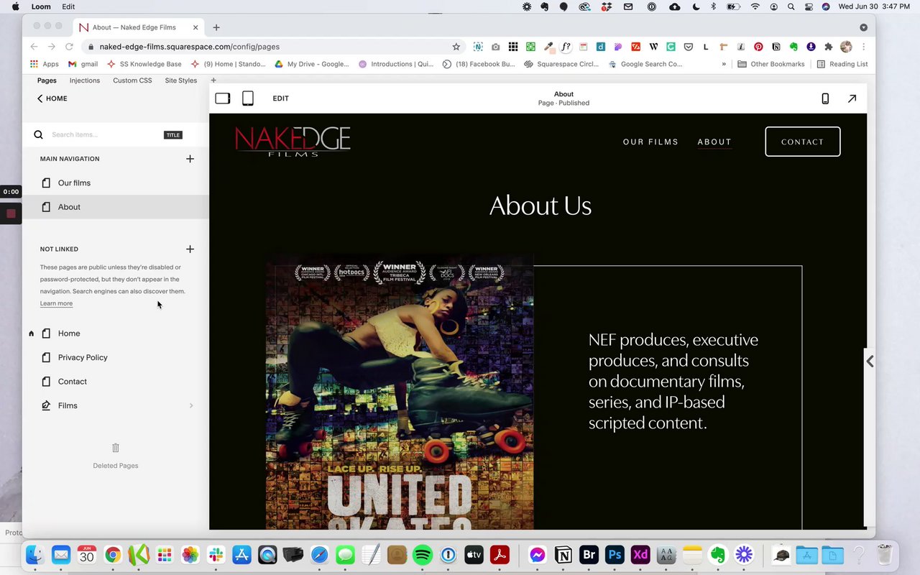Select Our films page
The image size is (920, 575).
[116, 183]
